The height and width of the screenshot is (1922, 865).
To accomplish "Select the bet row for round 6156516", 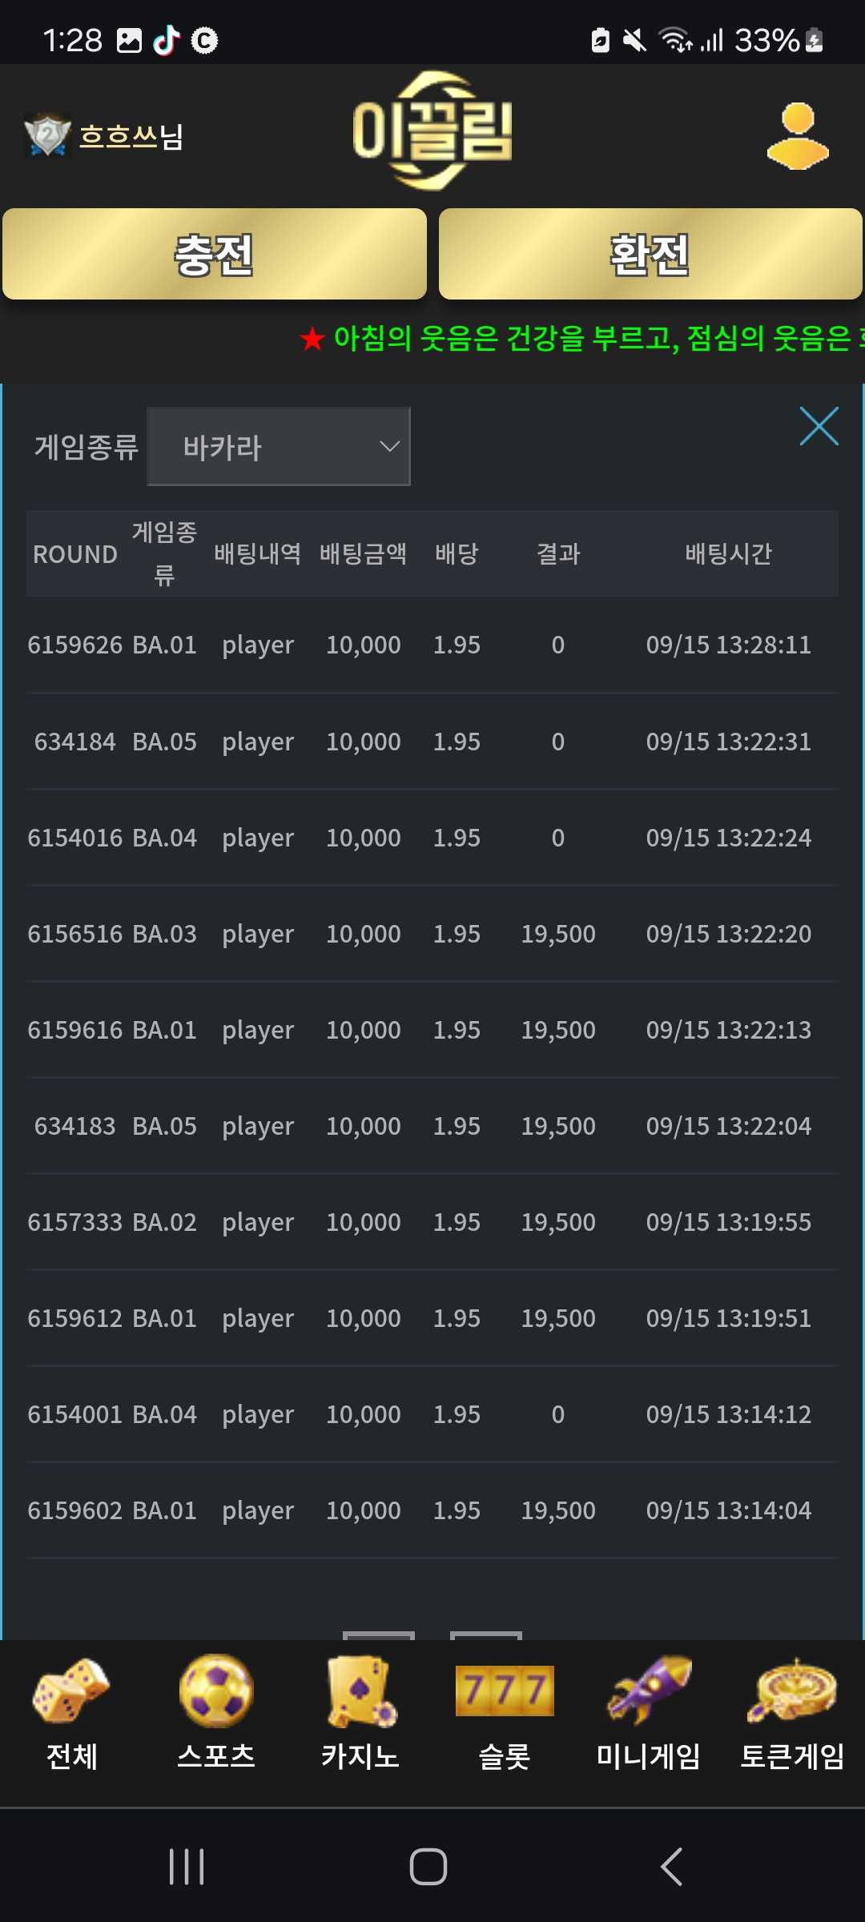I will tap(432, 934).
